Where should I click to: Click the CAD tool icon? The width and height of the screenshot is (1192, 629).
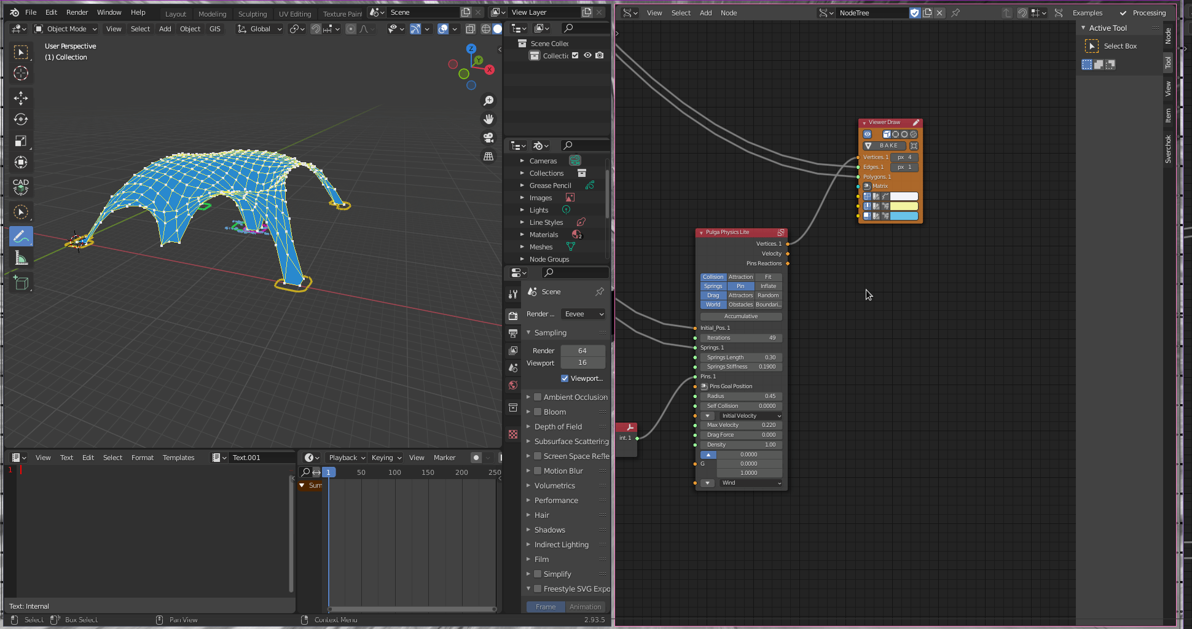(x=21, y=187)
